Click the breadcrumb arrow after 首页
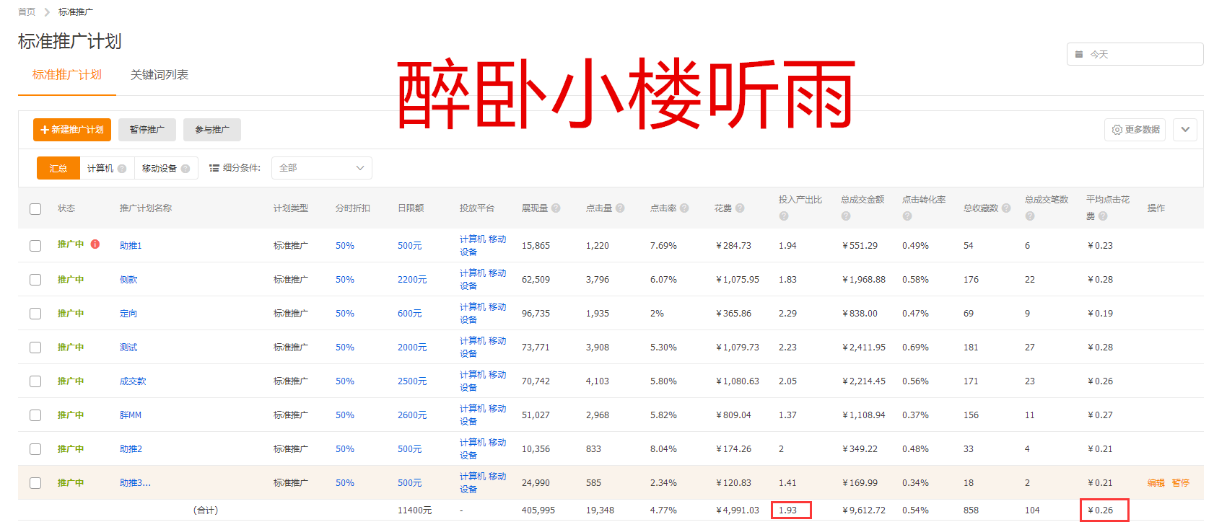This screenshot has width=1214, height=522. pyautogui.click(x=47, y=12)
